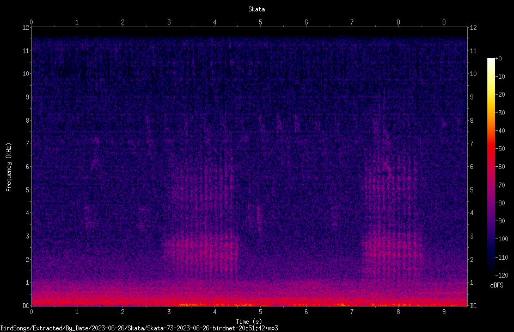Click the "Time (s)" axis label

click(249, 322)
